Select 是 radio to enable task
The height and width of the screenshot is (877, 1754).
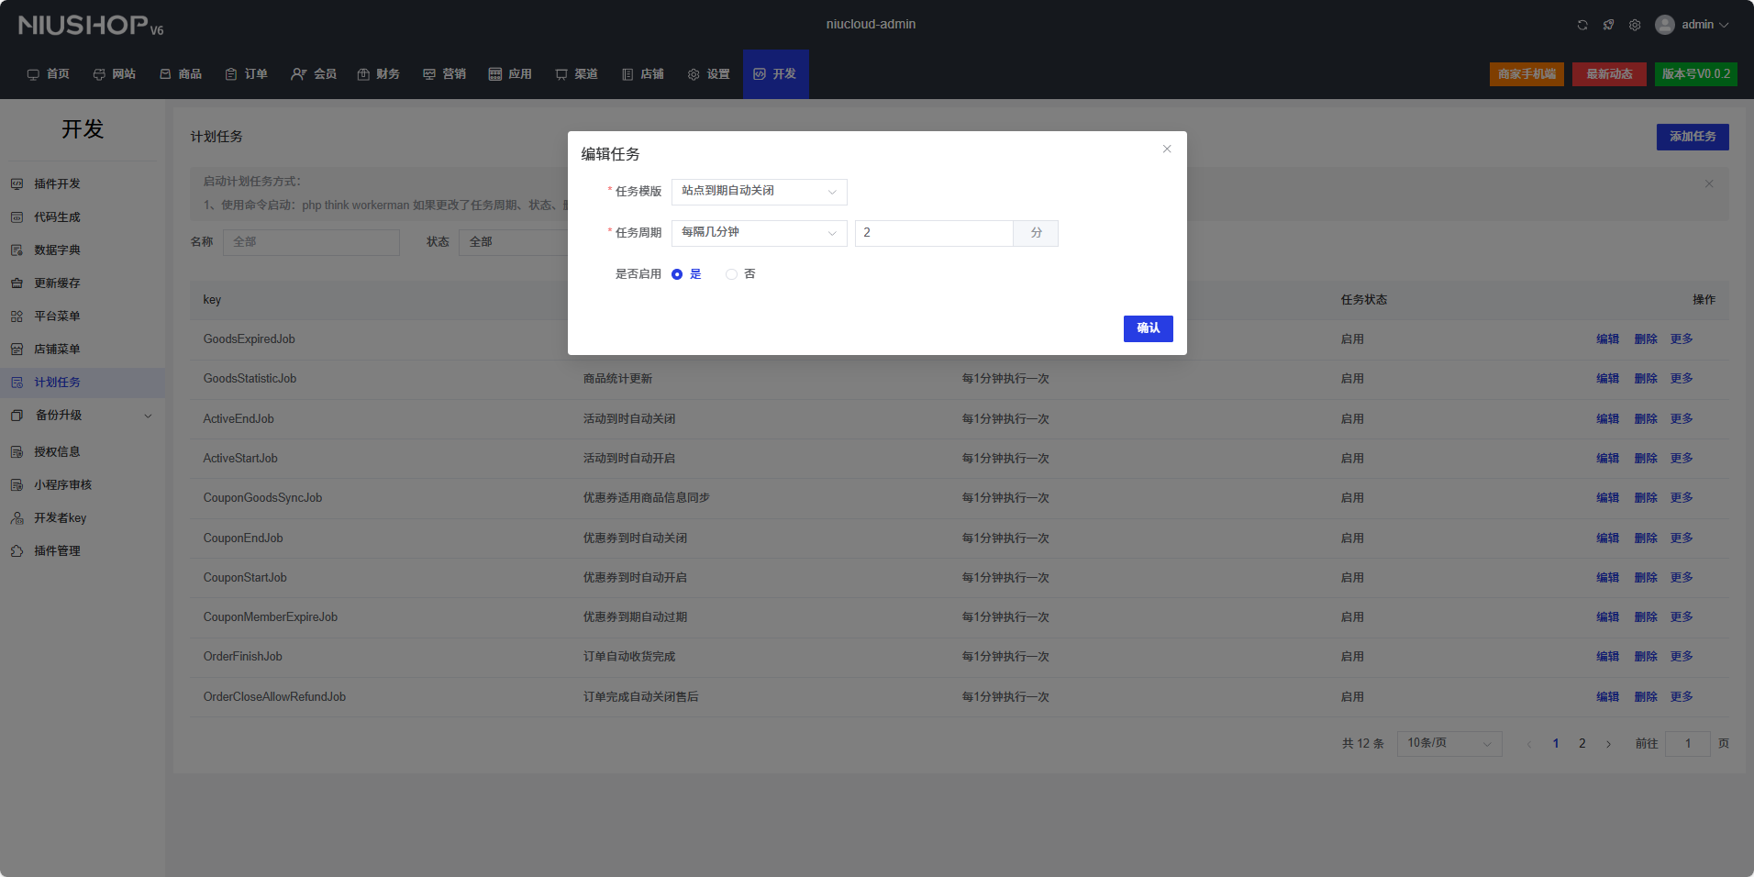(677, 274)
